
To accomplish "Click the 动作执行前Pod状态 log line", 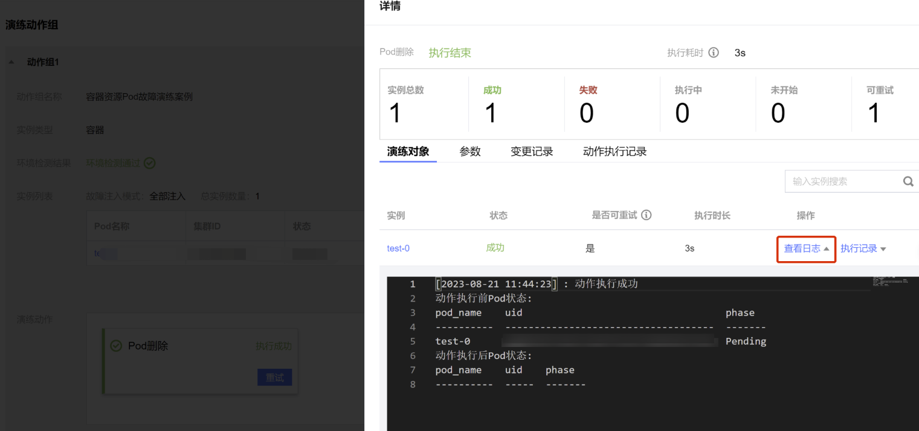I will pos(483,298).
